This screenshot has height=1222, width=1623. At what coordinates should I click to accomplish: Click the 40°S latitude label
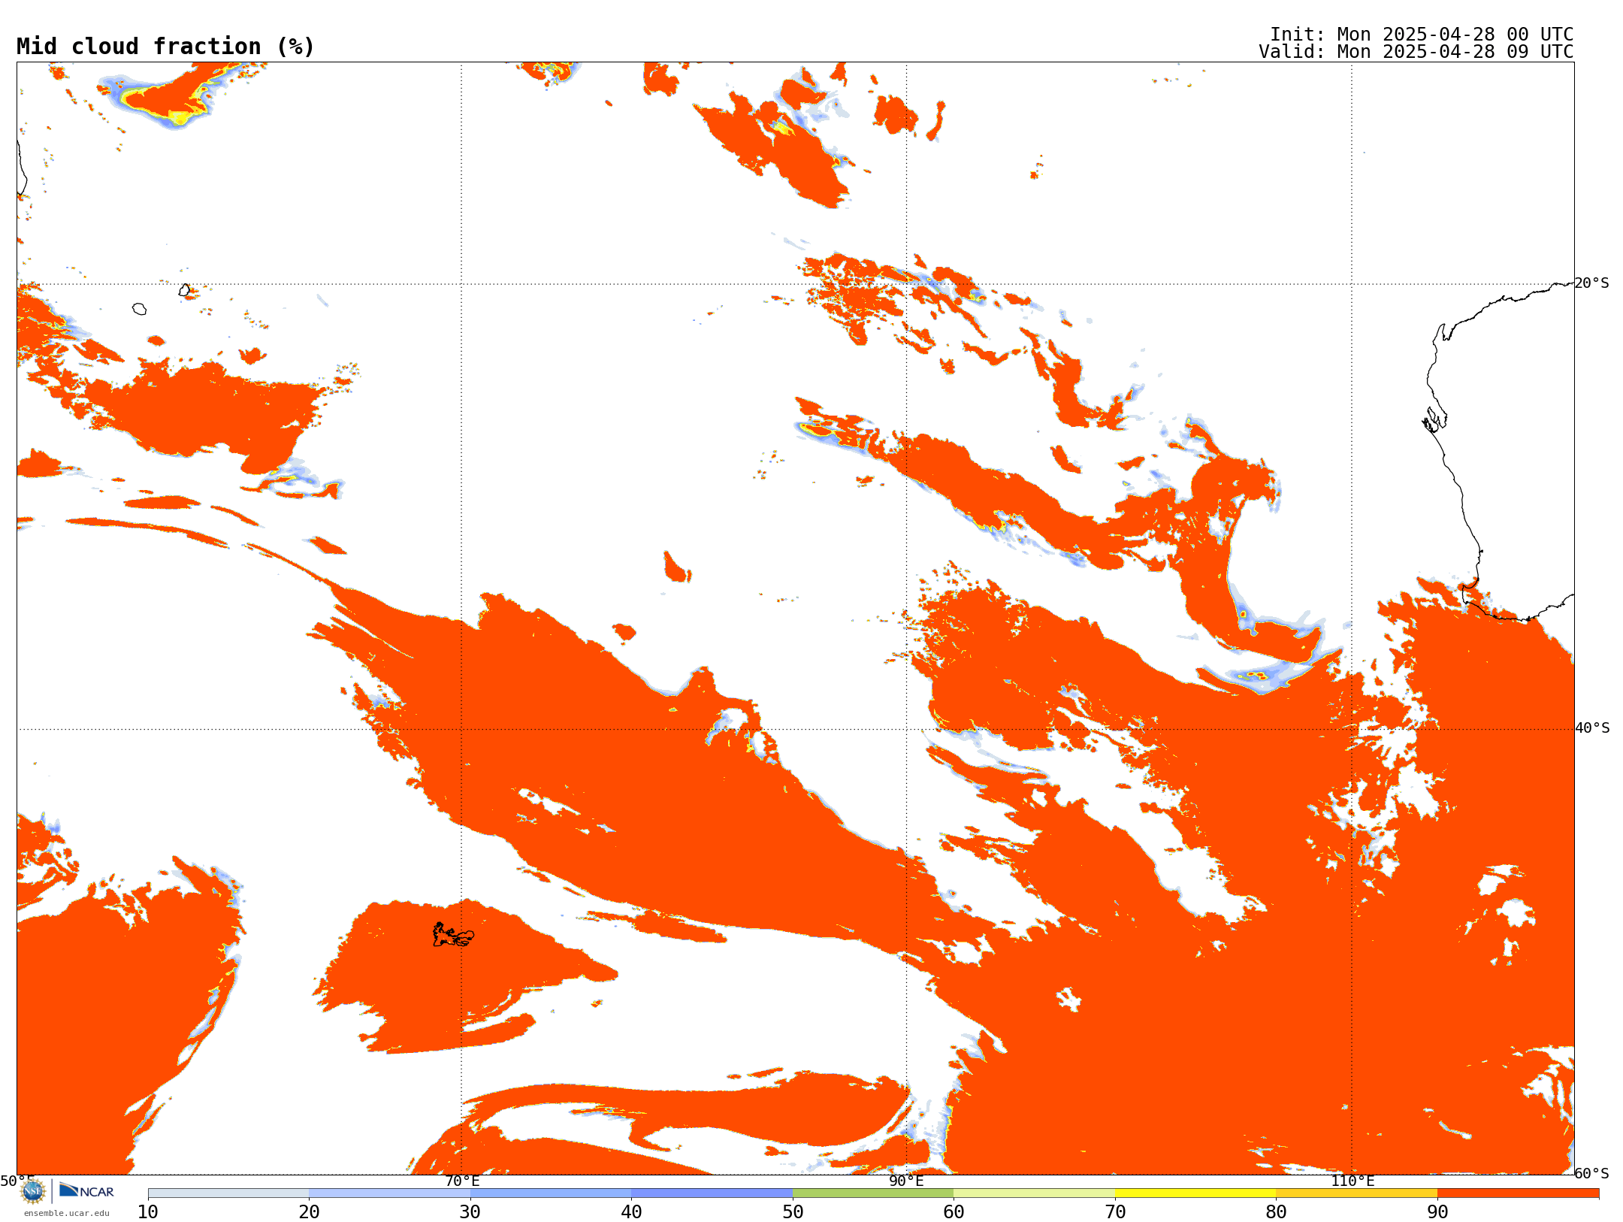(1592, 728)
